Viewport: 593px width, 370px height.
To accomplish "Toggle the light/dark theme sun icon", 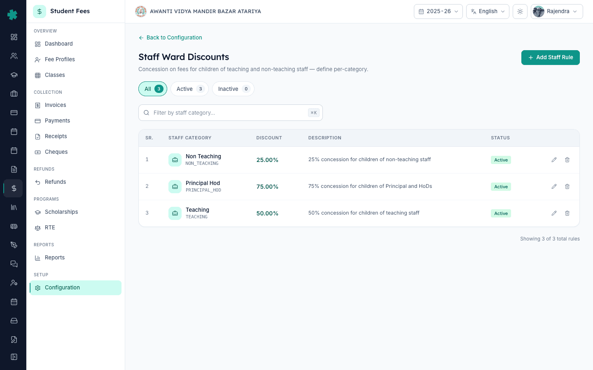I will coord(520,12).
